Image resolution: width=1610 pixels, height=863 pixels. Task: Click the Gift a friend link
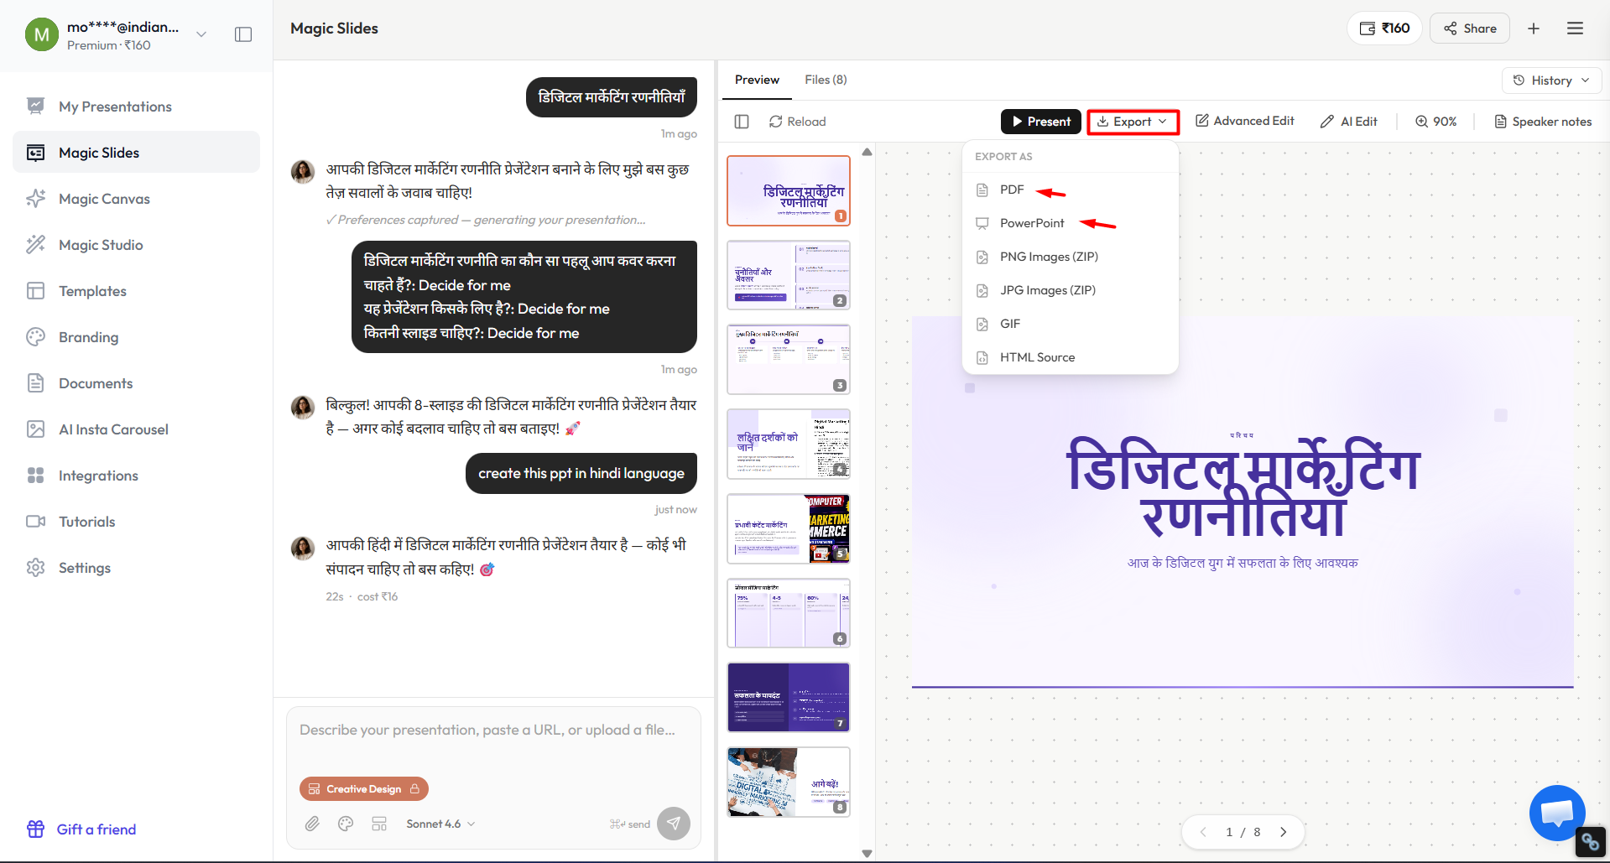(x=81, y=829)
